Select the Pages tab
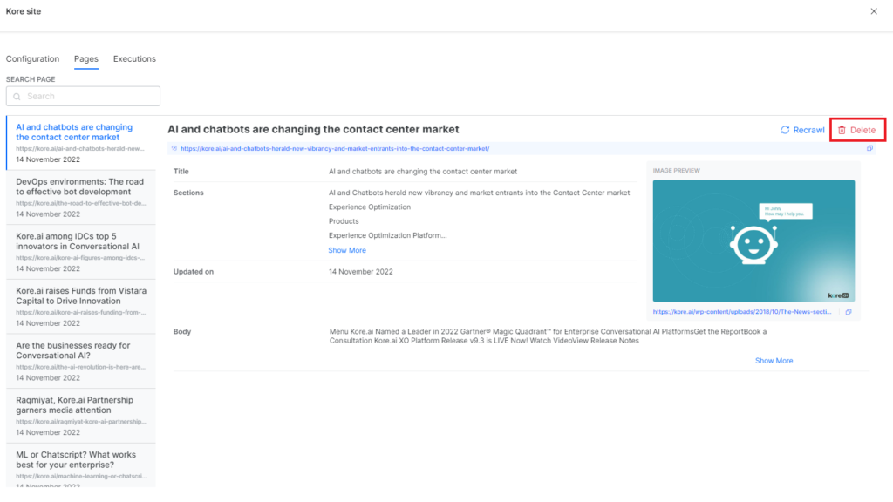893x502 pixels. 85,58
